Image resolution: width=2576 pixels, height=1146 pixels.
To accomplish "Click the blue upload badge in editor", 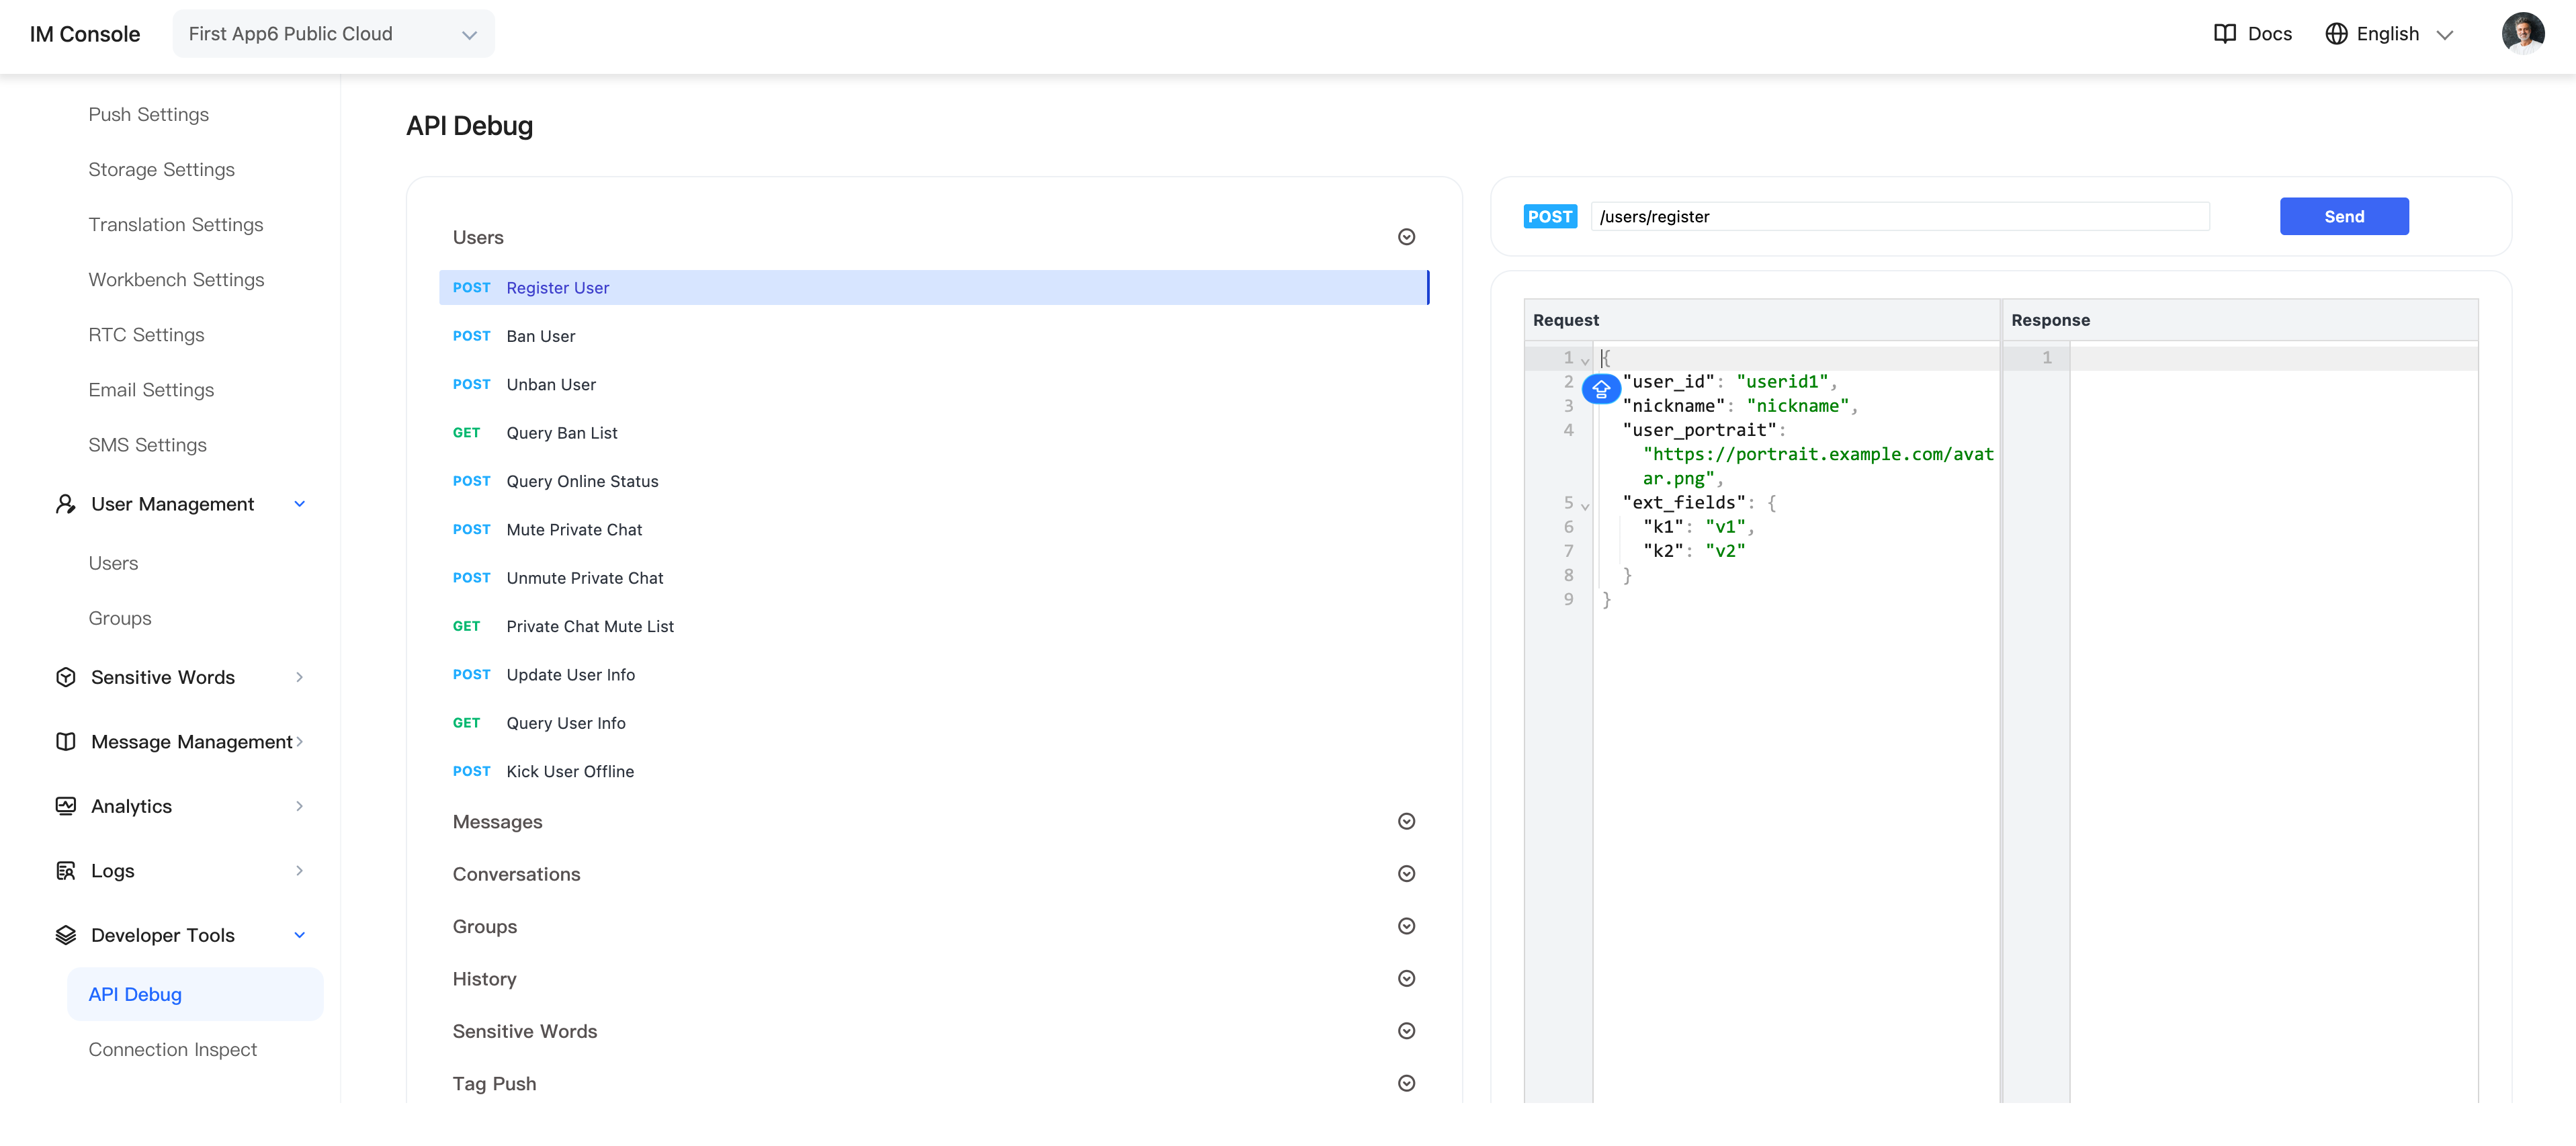I will point(1601,388).
